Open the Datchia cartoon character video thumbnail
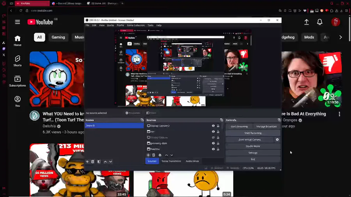Viewport: 351px width, 197px height. 57,79
